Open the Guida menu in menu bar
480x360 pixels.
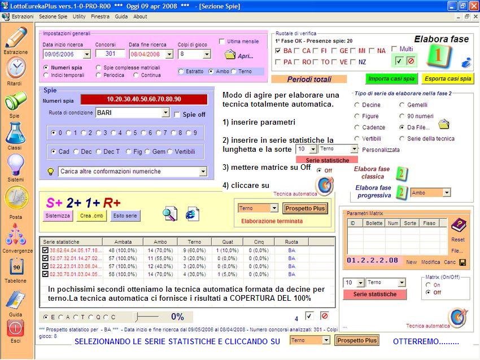[x=121, y=16]
